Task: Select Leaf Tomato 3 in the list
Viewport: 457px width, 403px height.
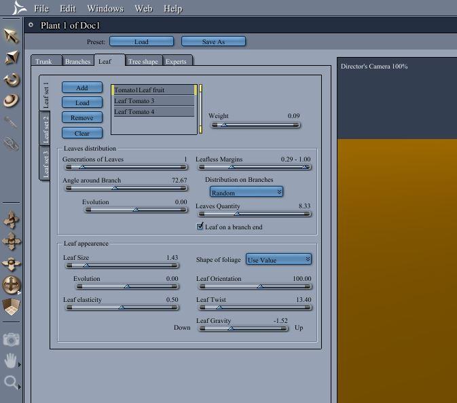Action: coord(153,100)
